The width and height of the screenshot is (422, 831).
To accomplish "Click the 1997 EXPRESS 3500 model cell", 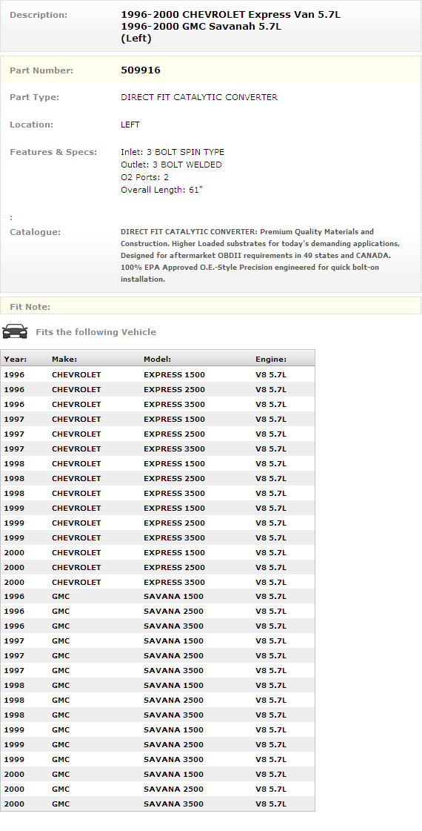I will [x=174, y=449].
